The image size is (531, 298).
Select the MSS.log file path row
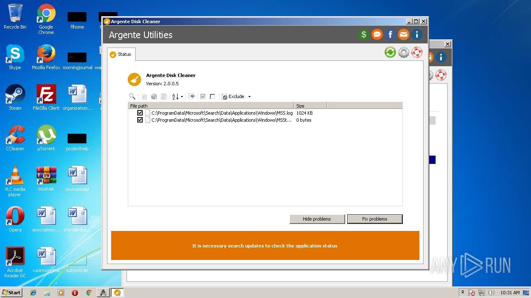(x=222, y=113)
